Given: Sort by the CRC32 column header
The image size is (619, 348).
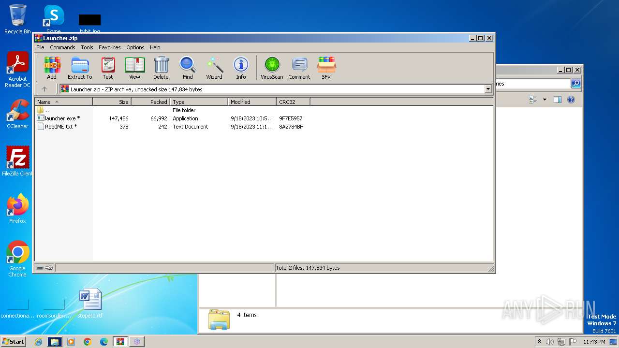Looking at the screenshot, I should tap(293, 102).
